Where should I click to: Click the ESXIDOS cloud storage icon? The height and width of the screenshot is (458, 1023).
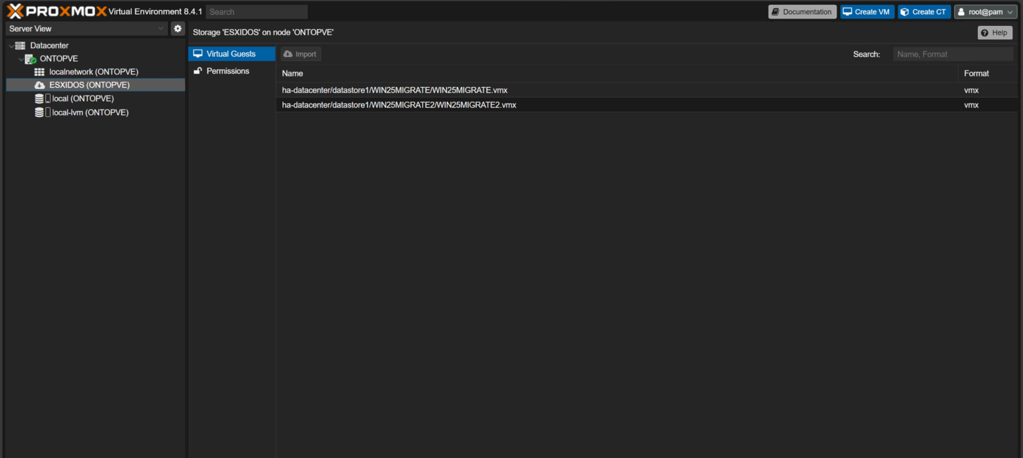point(40,85)
